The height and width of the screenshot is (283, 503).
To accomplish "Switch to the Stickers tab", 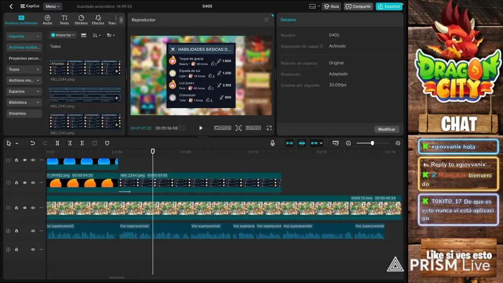I will click(81, 20).
